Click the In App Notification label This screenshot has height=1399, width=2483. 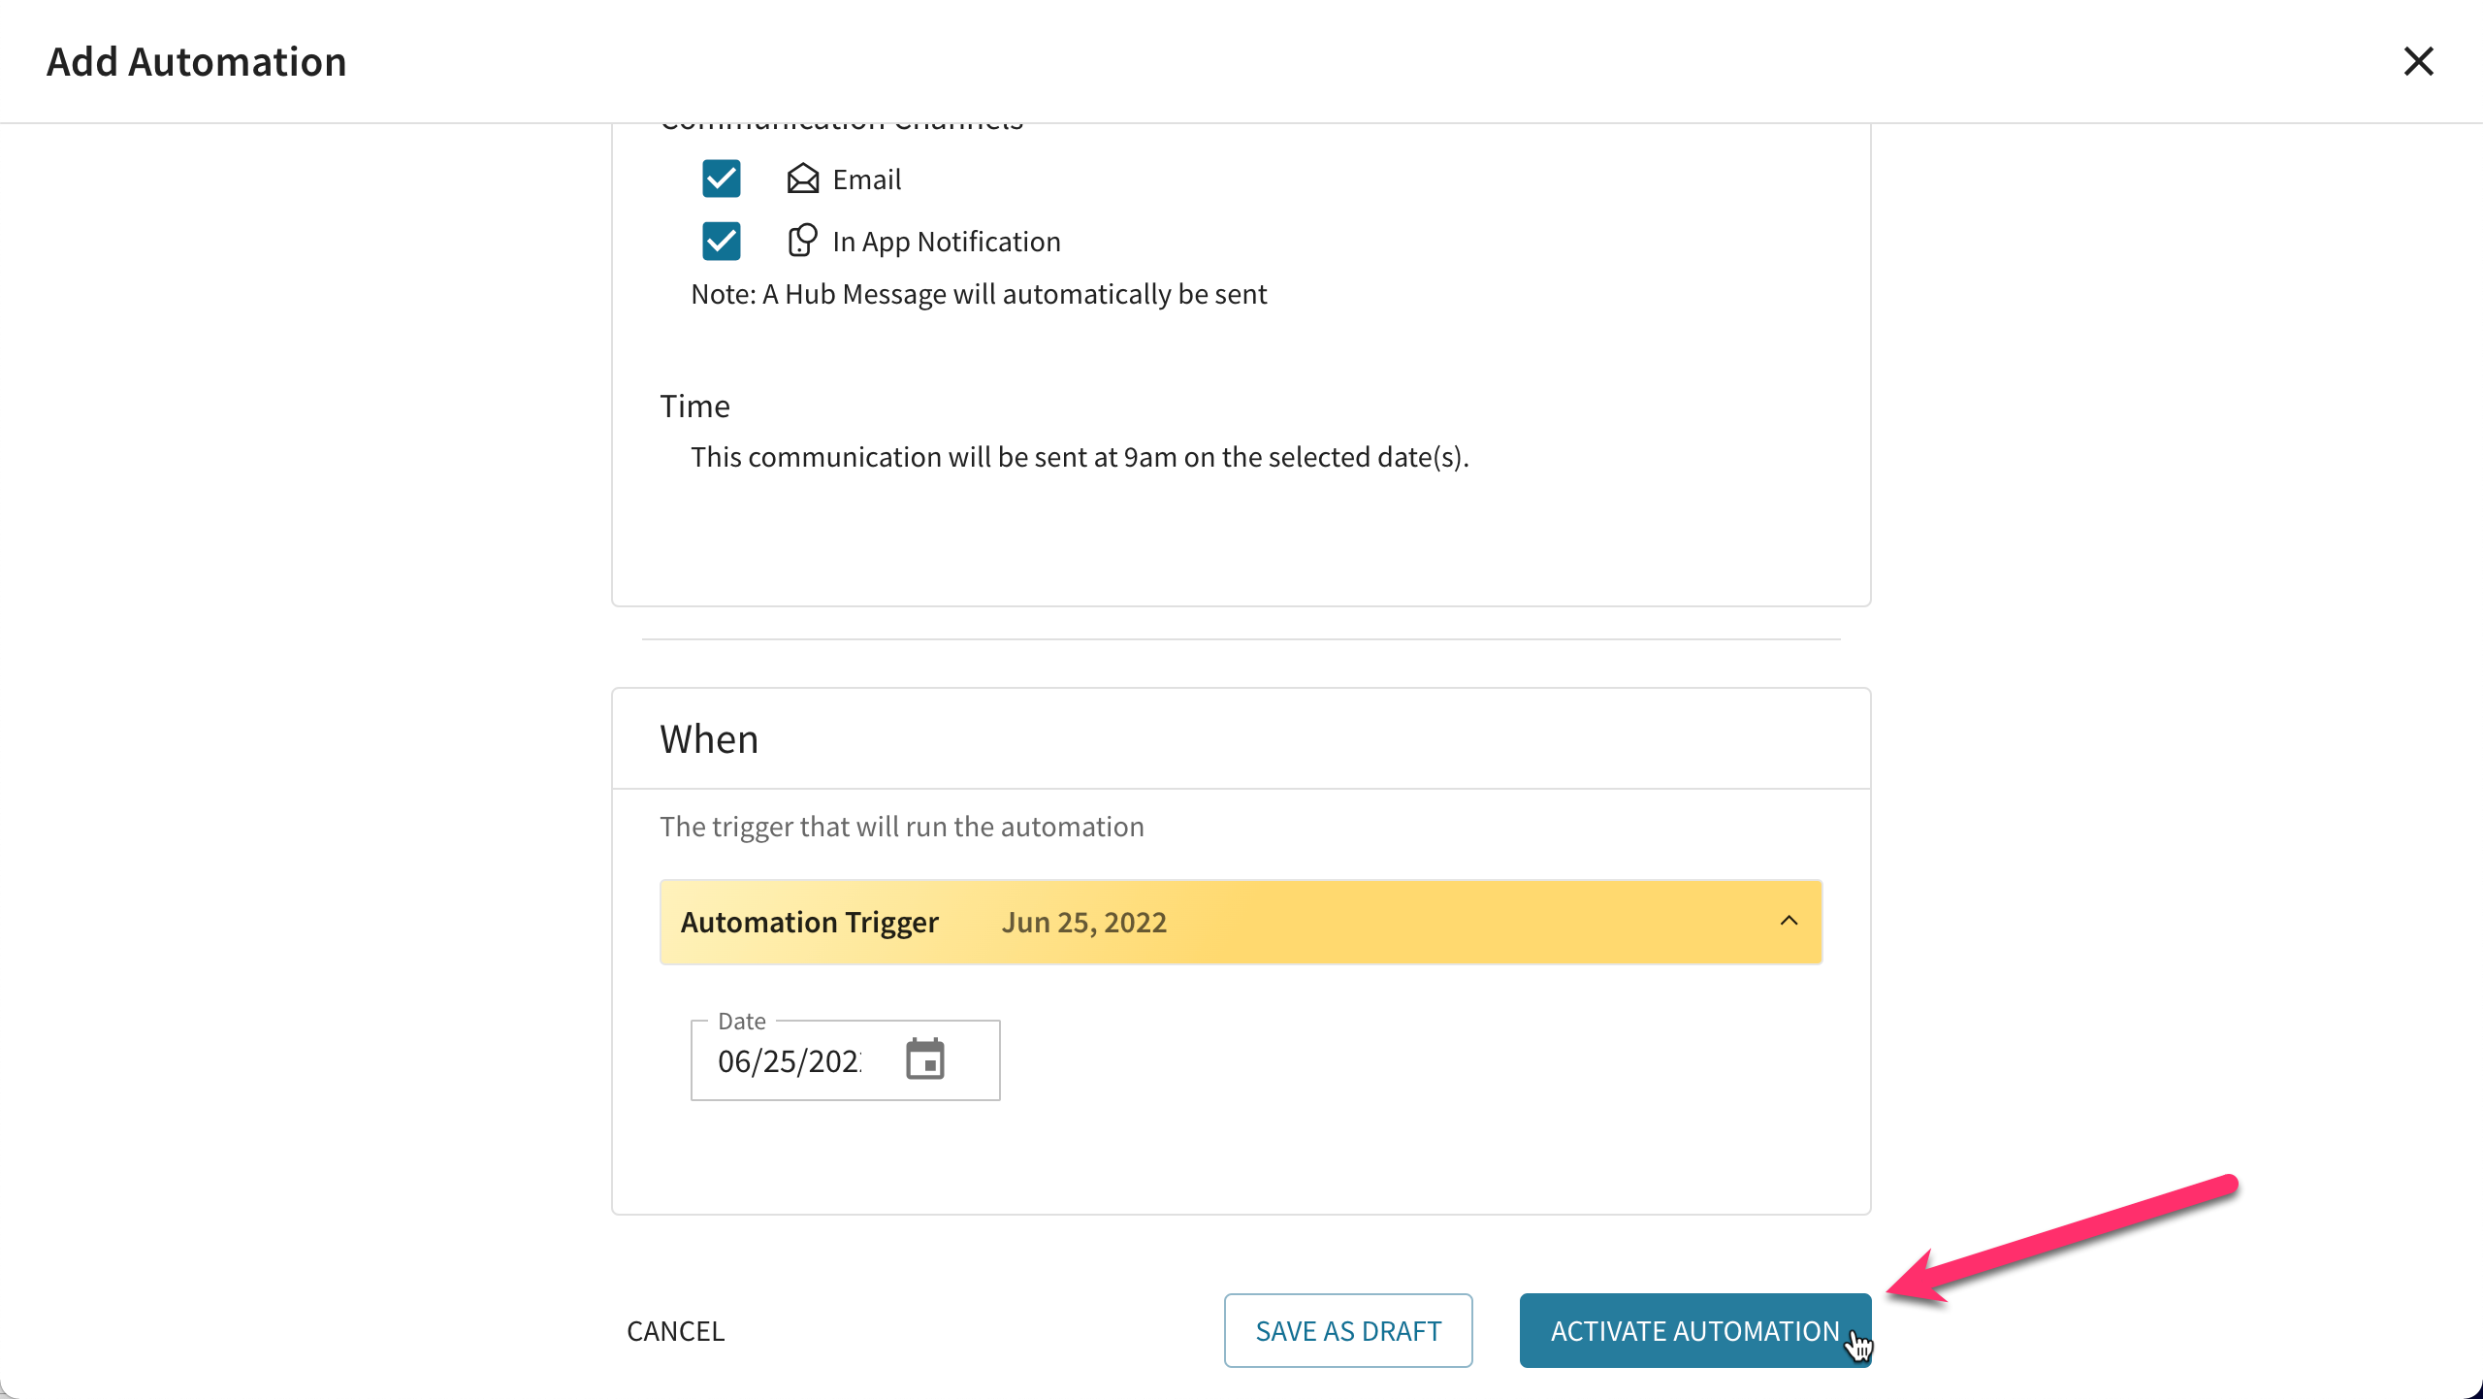point(947,242)
